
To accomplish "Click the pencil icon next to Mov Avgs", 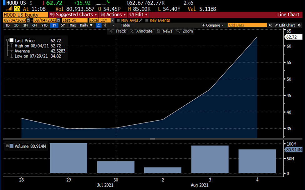I will click(x=141, y=20).
